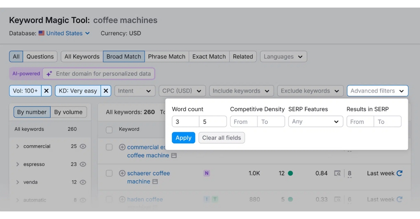
Task: Click the green difficulty dot next to 12
Action: (x=290, y=173)
